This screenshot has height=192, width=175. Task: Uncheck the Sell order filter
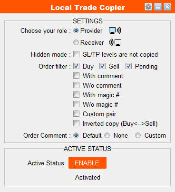click(x=102, y=66)
